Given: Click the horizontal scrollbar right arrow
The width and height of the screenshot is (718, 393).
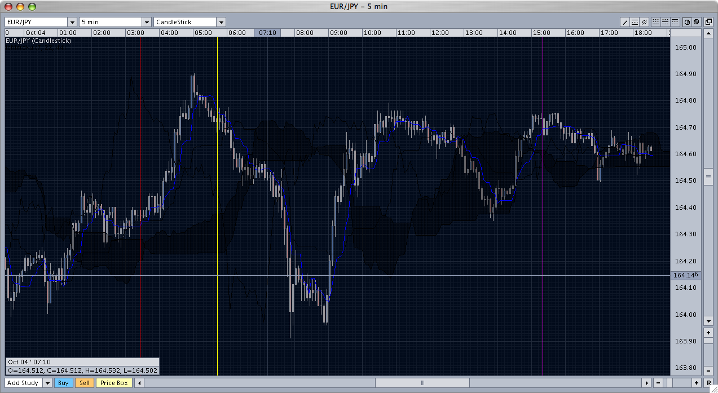Looking at the screenshot, I should 646,383.
